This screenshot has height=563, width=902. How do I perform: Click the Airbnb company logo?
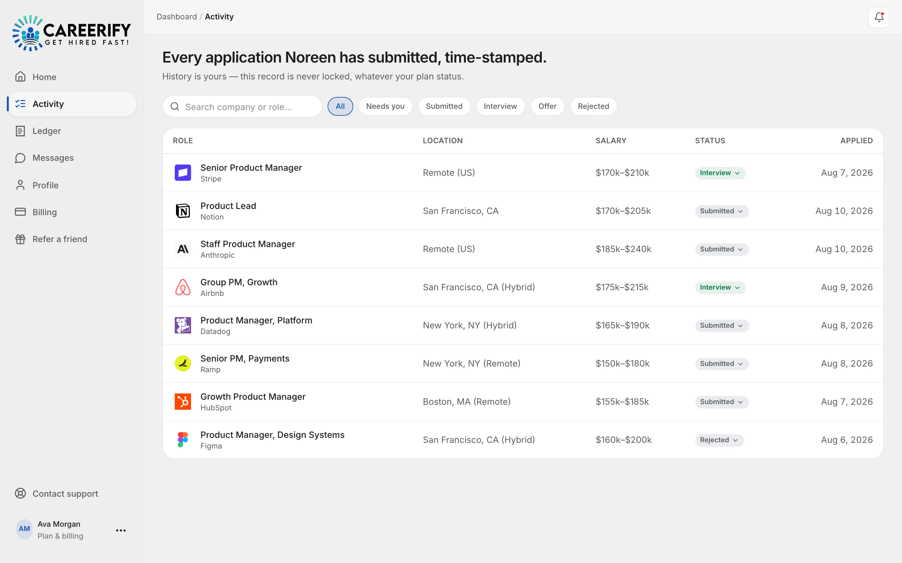pyautogui.click(x=183, y=287)
